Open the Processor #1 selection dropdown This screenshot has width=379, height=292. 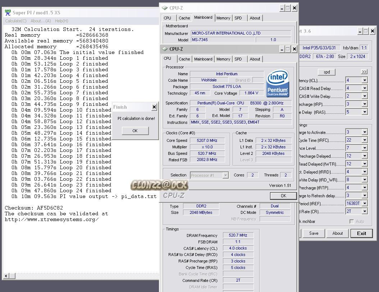click(x=225, y=175)
